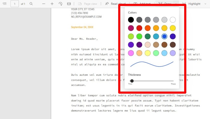Pick the white color swatch
This screenshot has height=119, width=210.
click(x=173, y=20)
